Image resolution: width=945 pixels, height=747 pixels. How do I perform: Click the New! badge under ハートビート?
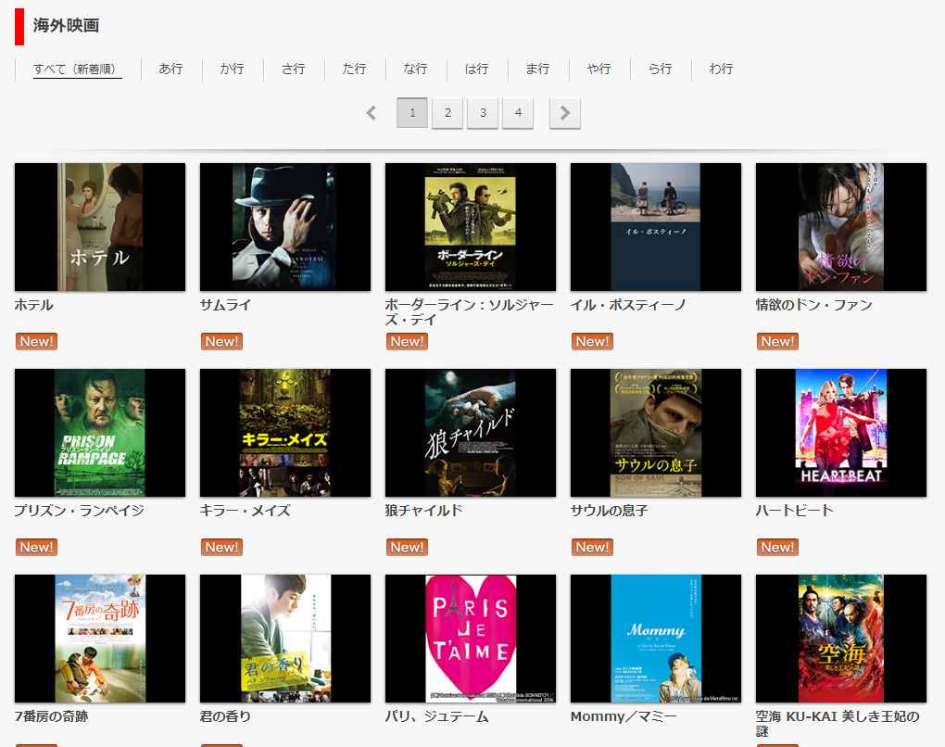pyautogui.click(x=777, y=548)
